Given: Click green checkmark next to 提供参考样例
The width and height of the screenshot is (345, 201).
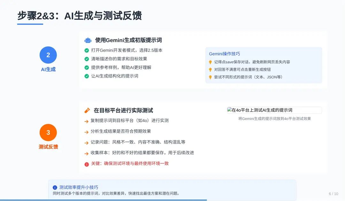Looking at the screenshot, I should coord(87,67).
